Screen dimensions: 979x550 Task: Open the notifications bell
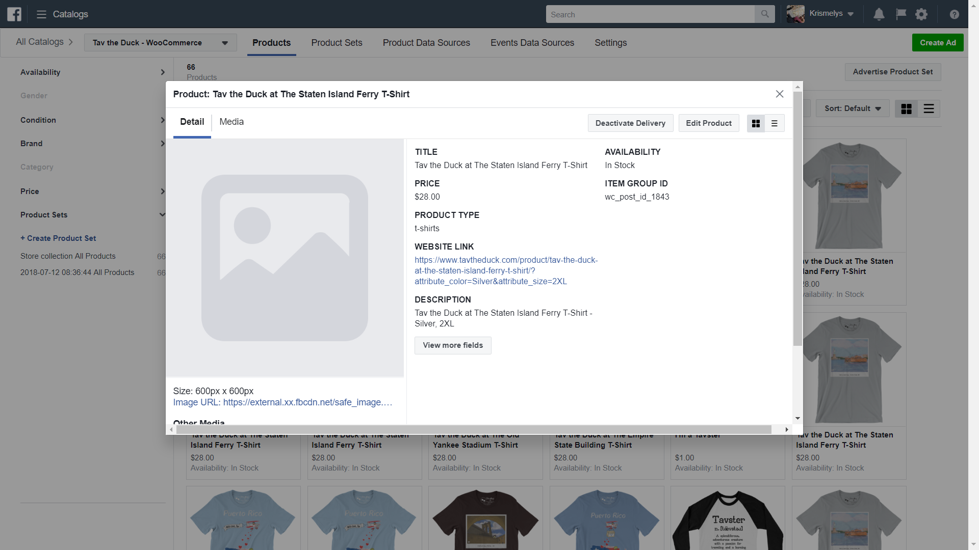coord(879,14)
